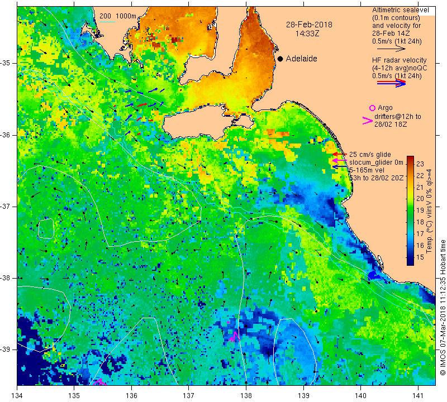Click the magenta drifters chevron legend symbol
The height and width of the screenshot is (402, 447).
point(367,121)
